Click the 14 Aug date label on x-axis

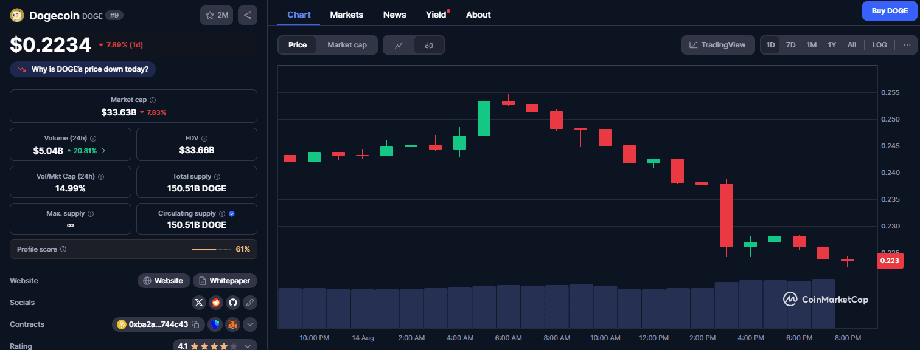coord(363,337)
